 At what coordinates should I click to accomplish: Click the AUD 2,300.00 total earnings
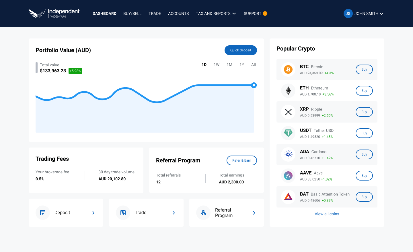coord(231,182)
